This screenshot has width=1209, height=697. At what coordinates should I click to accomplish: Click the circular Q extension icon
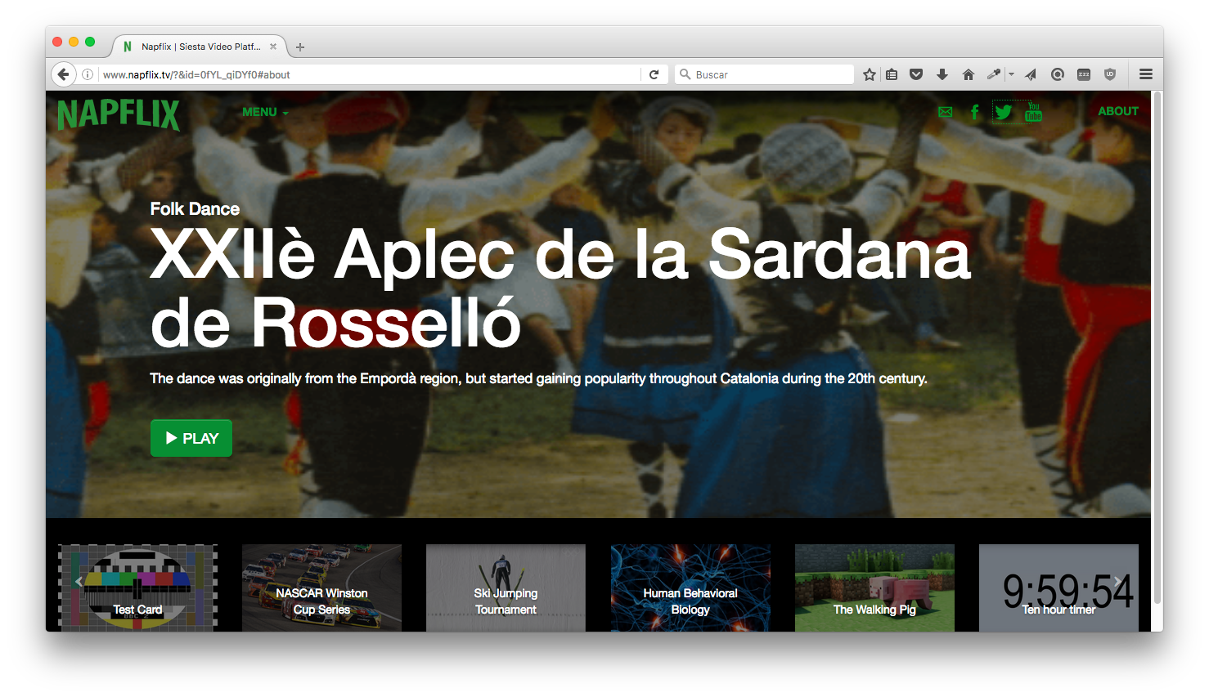click(x=1058, y=74)
